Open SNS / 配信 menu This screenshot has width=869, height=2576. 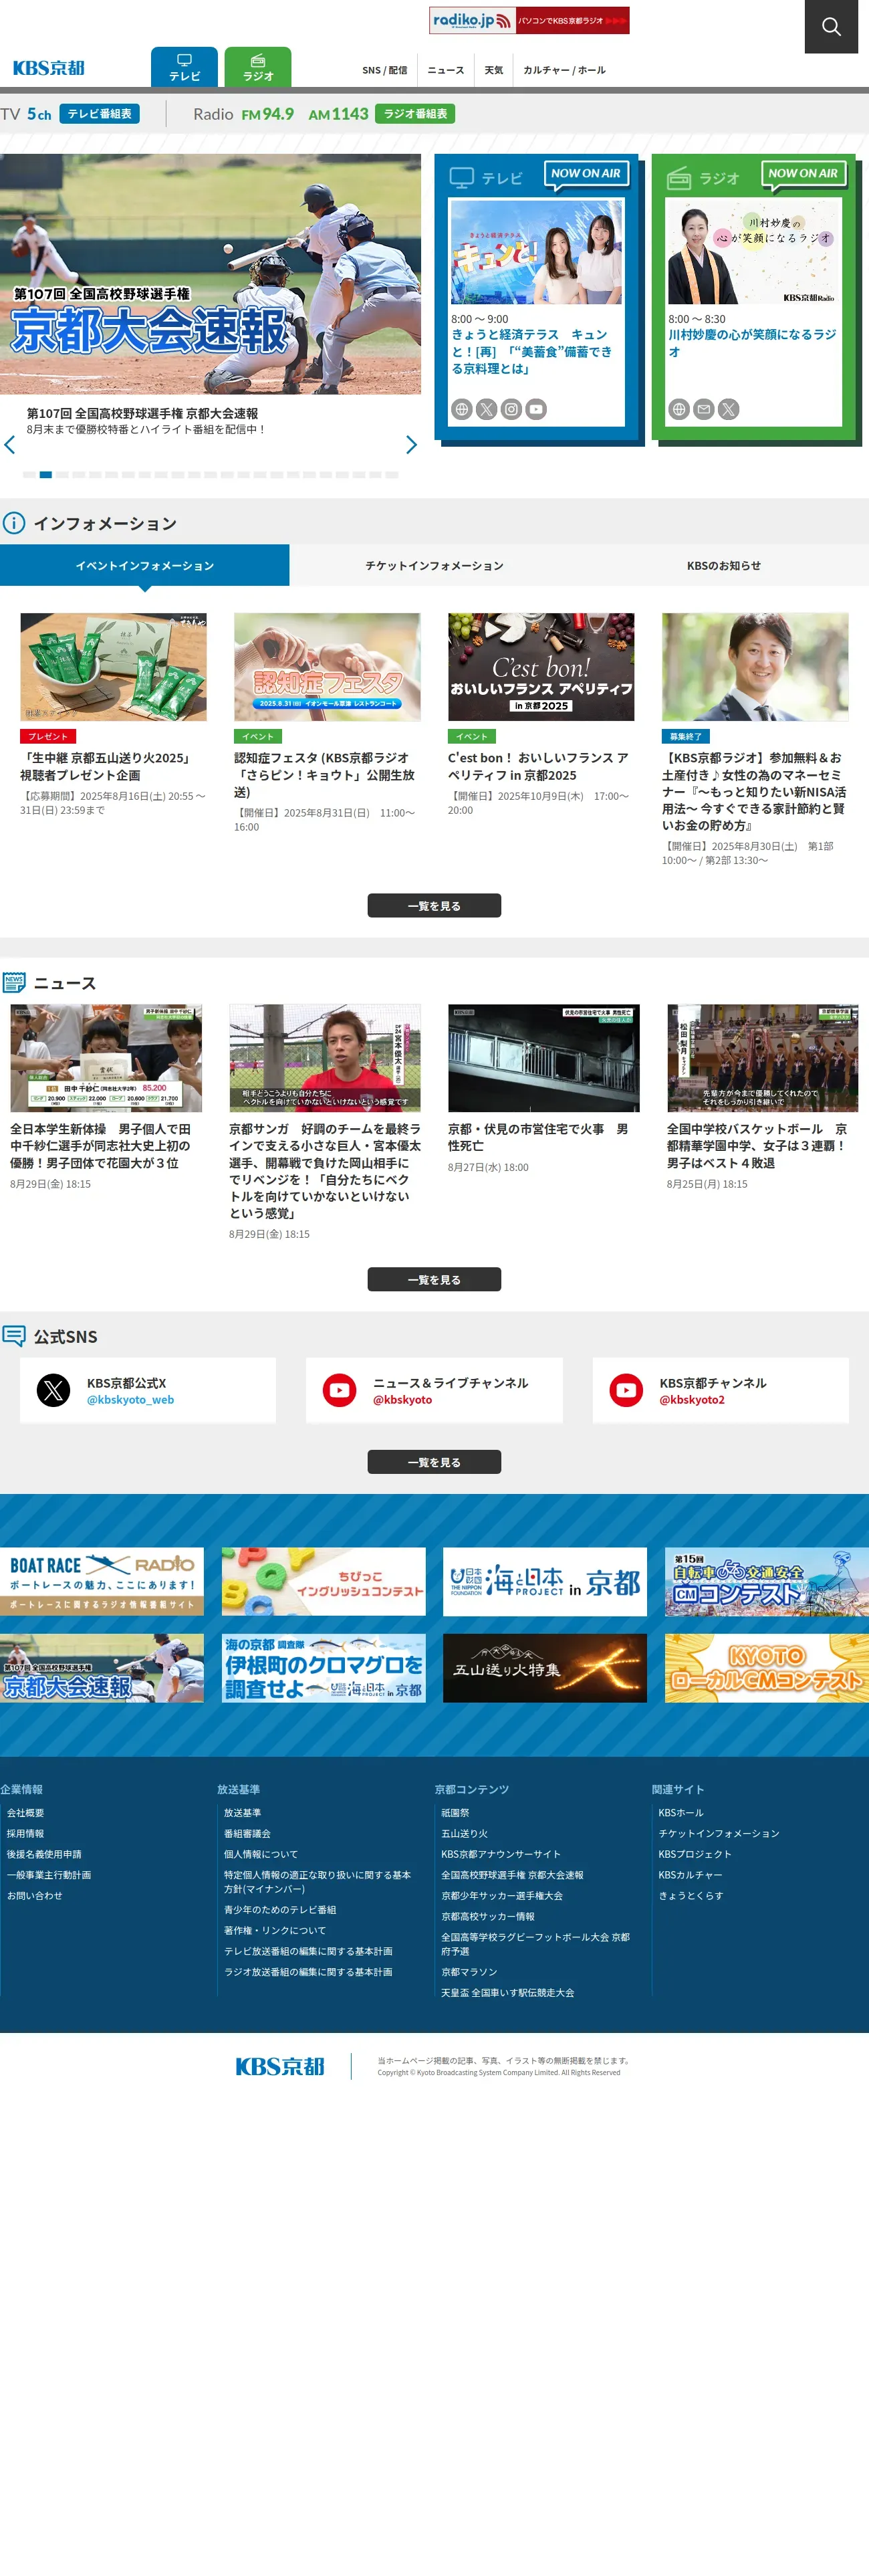384,70
